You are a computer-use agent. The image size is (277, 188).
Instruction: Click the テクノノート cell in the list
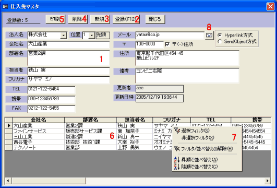click(x=38, y=148)
